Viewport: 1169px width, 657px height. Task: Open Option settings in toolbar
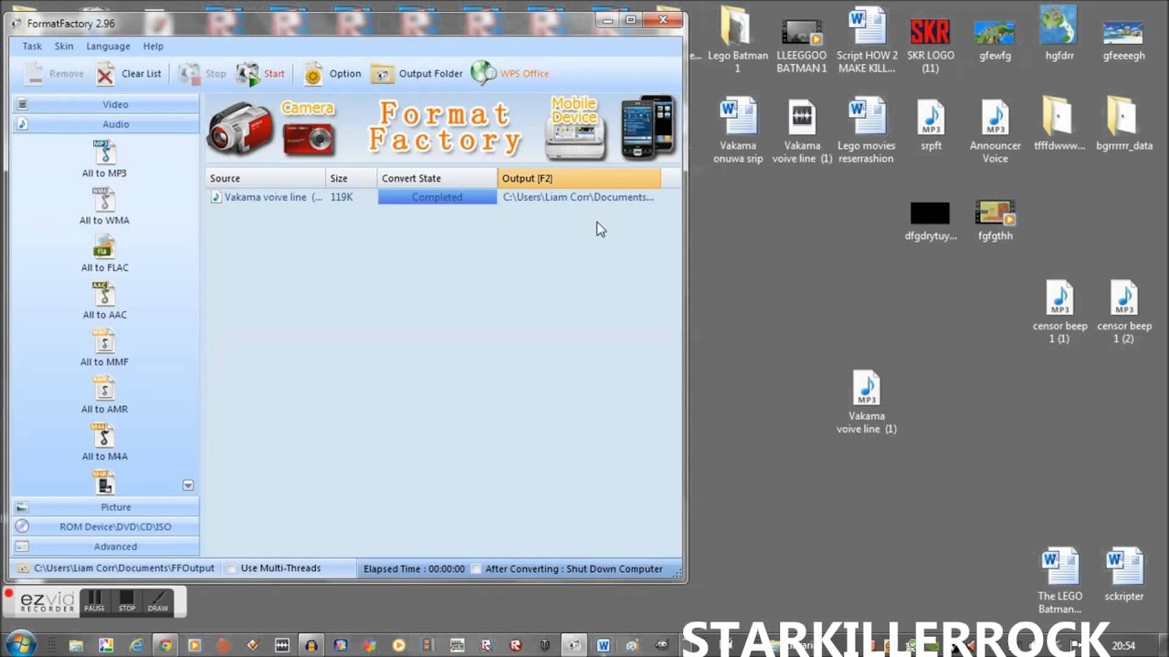(332, 74)
